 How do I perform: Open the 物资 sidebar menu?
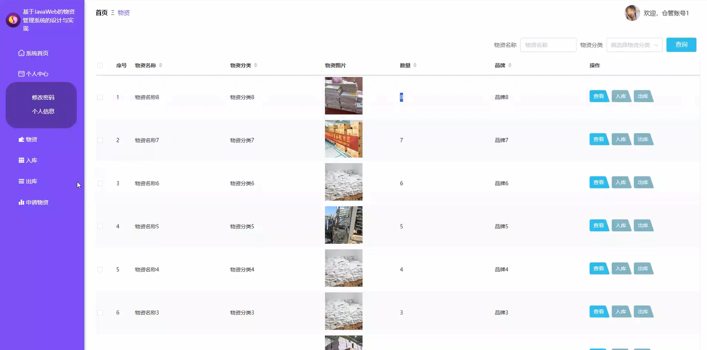tap(32, 140)
